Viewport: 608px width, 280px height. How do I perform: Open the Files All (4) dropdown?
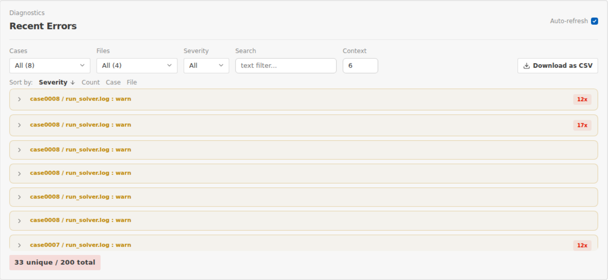137,66
